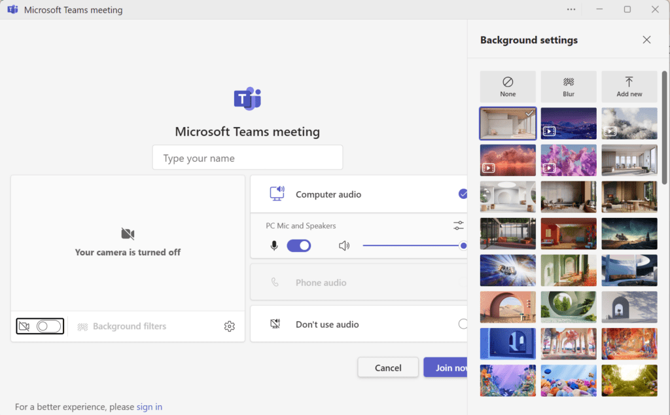Select the colorful fluffy creatures blue-sky background
Screen dimensions: 670x415
tap(569, 381)
